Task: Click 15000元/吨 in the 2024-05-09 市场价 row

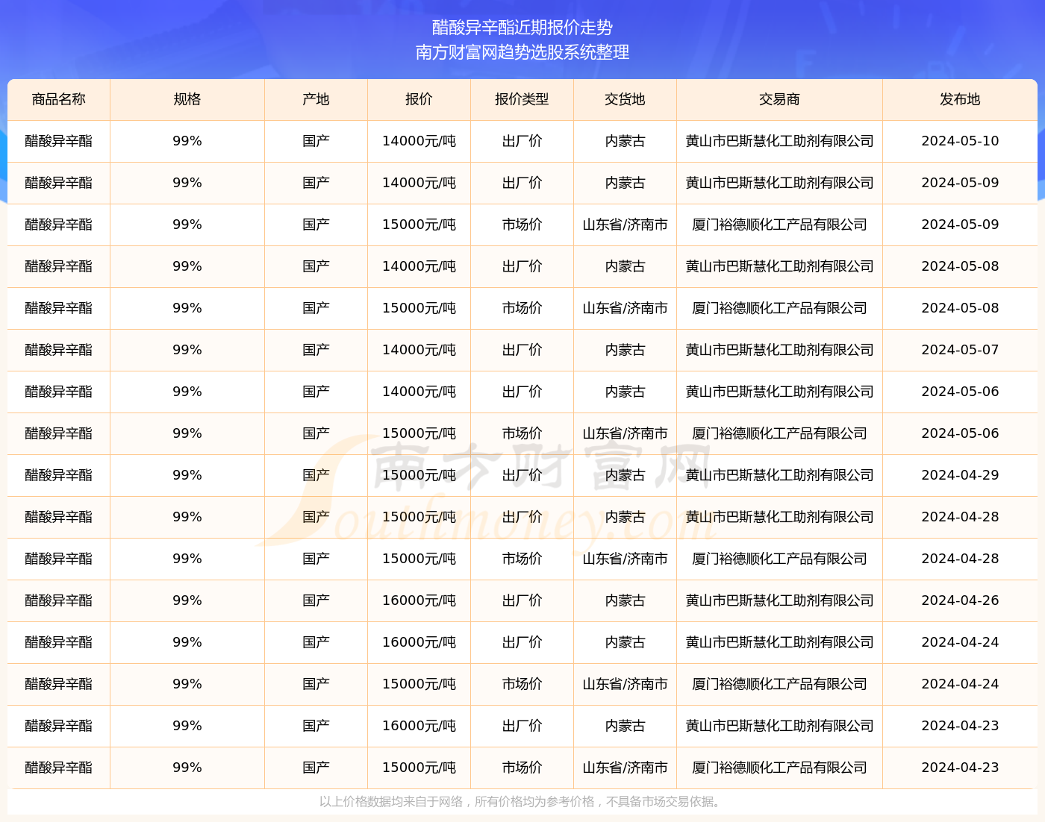Action: pyautogui.click(x=419, y=225)
